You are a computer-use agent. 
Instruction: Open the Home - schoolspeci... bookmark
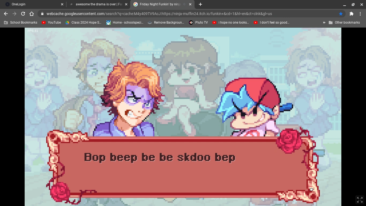pyautogui.click(x=125, y=23)
